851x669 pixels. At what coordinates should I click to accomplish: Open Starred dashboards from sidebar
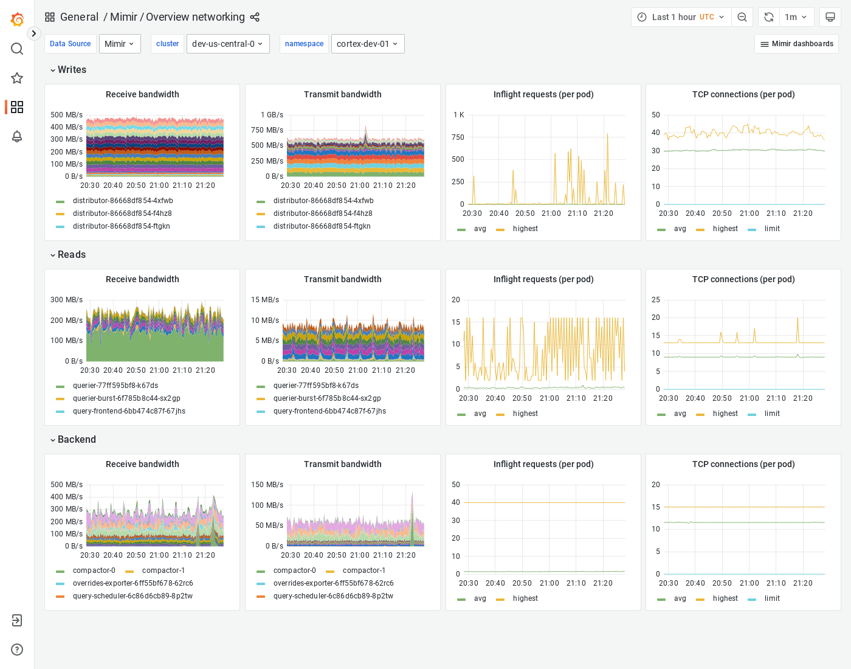(17, 78)
